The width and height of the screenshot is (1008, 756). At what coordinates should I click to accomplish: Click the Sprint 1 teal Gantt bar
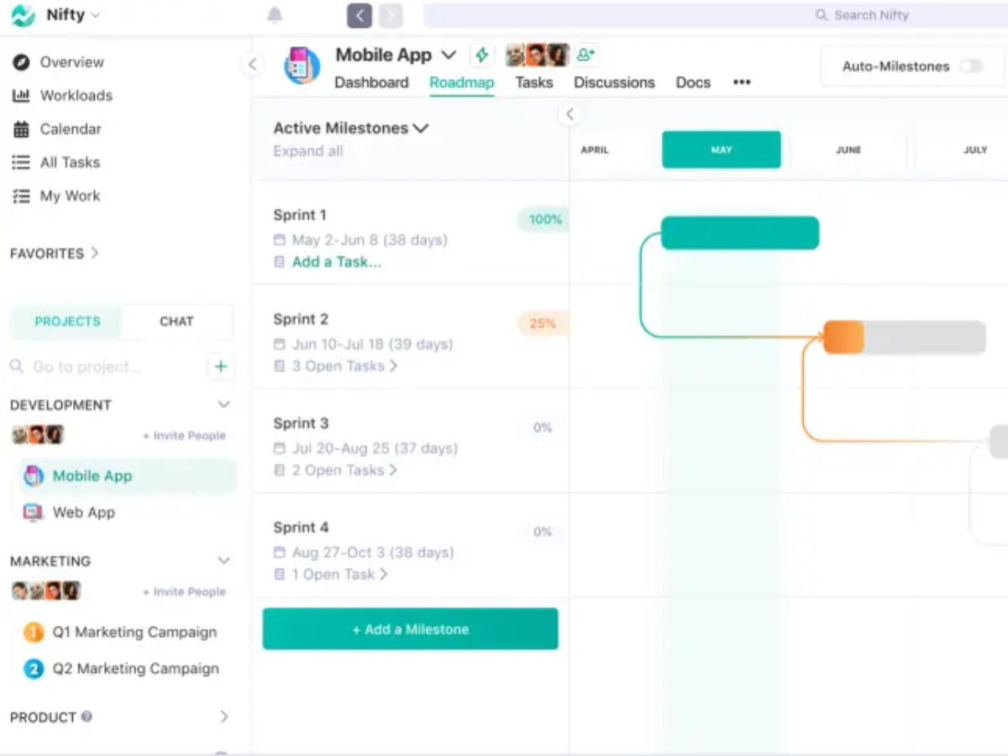(740, 233)
